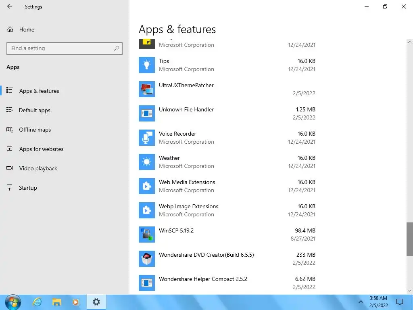Click the search magnifier in Find a setting
This screenshot has height=310, width=413.
[117, 48]
